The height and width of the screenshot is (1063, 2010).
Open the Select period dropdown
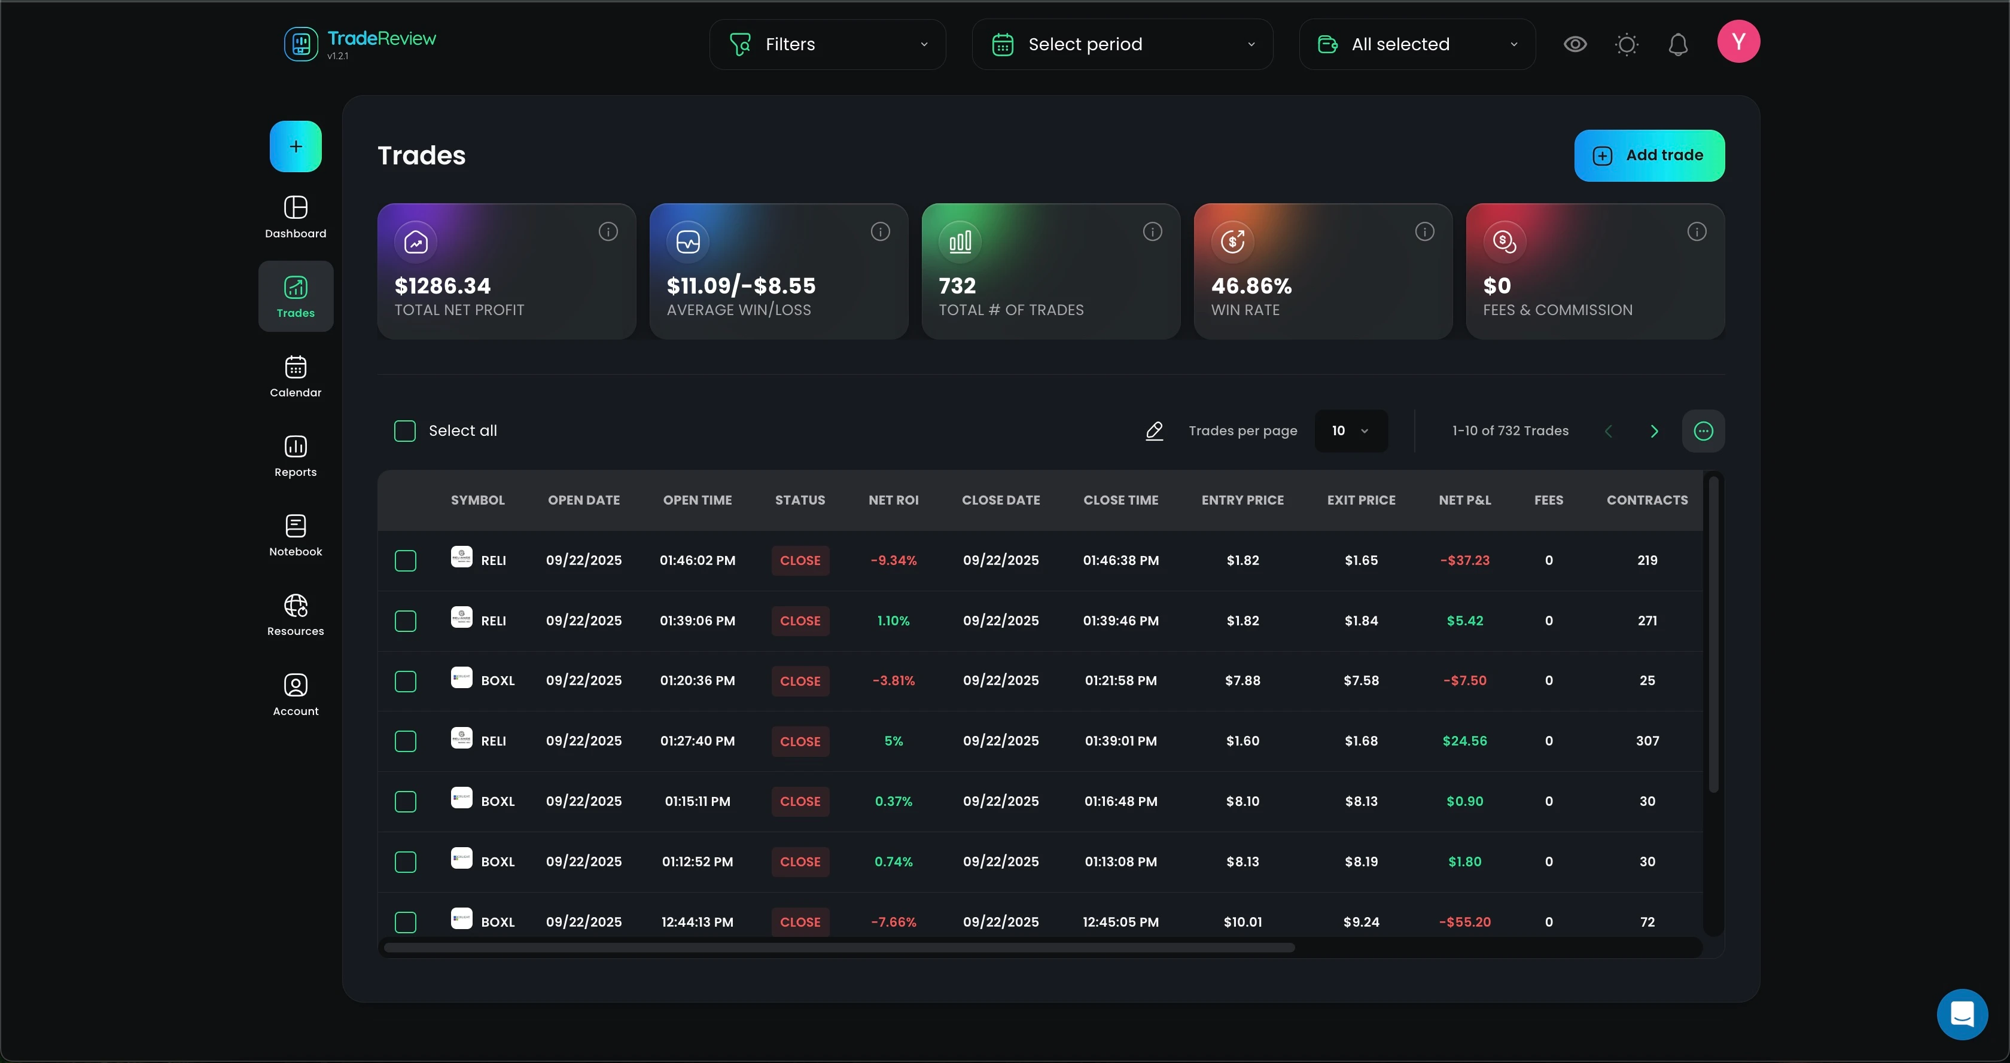click(1122, 44)
